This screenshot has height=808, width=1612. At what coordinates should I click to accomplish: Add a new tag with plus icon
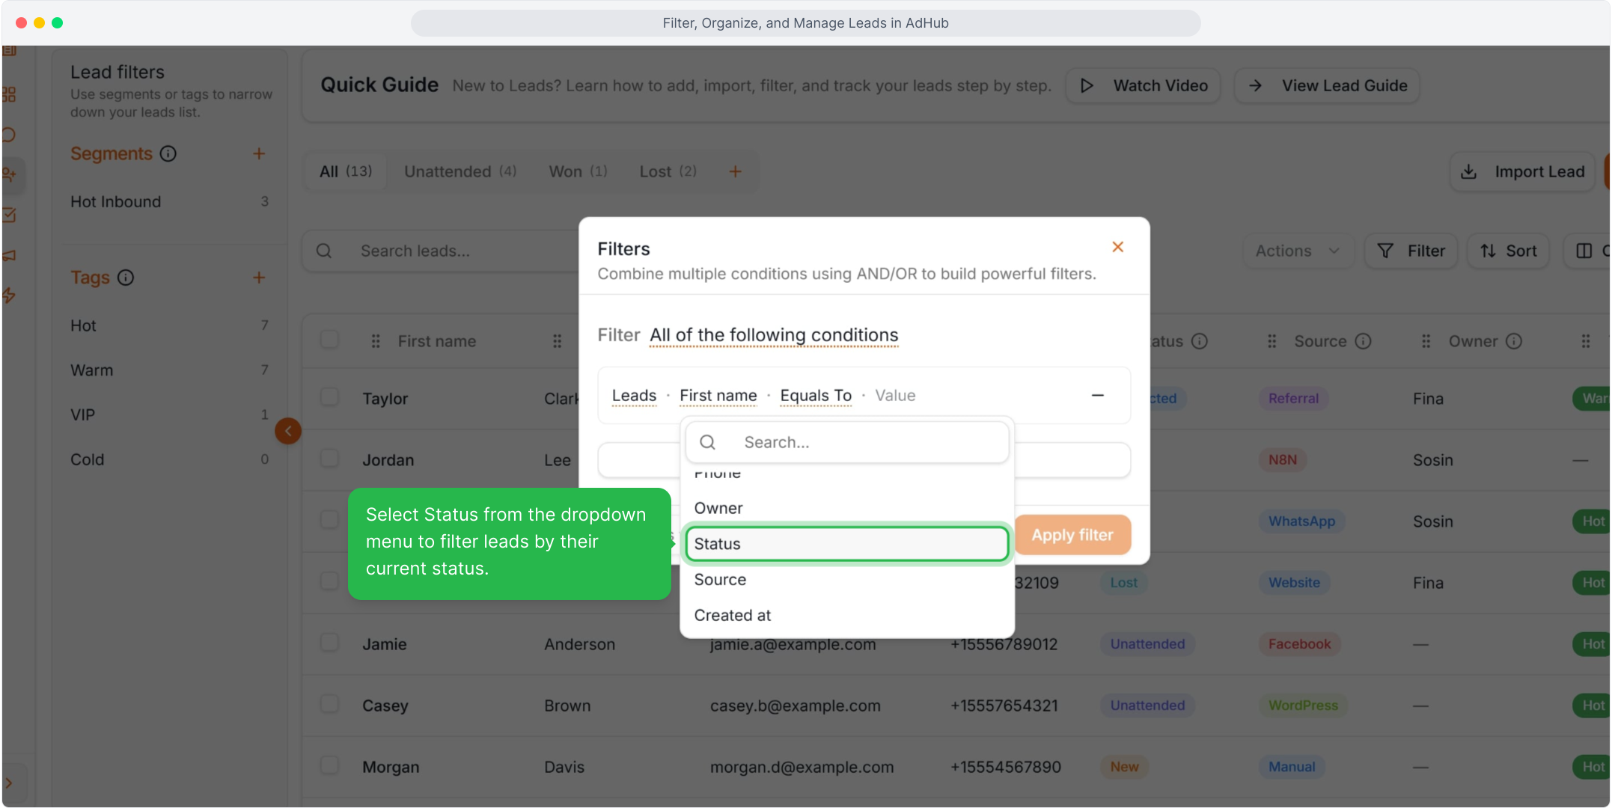[x=259, y=278]
